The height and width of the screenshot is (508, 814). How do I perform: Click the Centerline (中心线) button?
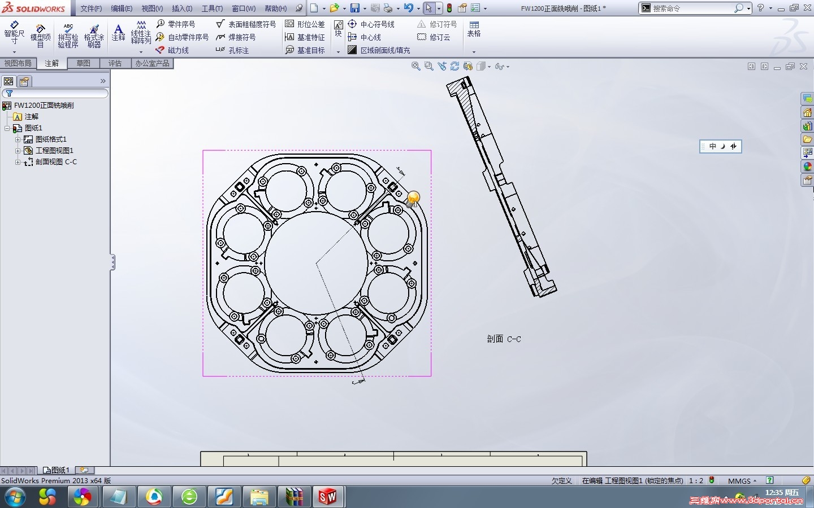(x=365, y=37)
